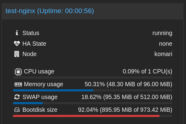The width and height of the screenshot is (186, 124).
Task: Click the Memory usage RAM icon
Action: click(x=18, y=84)
